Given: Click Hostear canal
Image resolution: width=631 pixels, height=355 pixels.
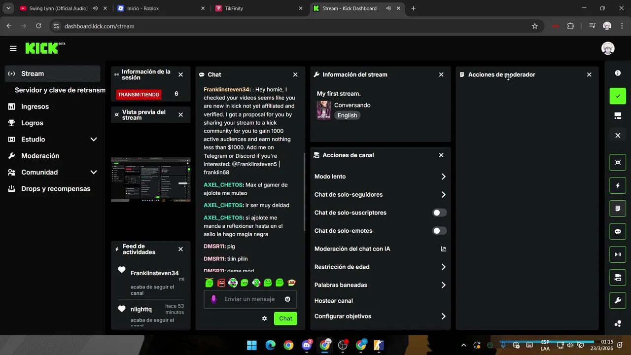Looking at the screenshot, I should pos(334,301).
